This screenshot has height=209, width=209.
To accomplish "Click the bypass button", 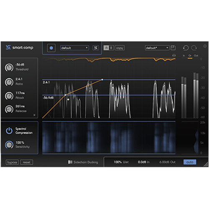I will [x=12, y=162].
